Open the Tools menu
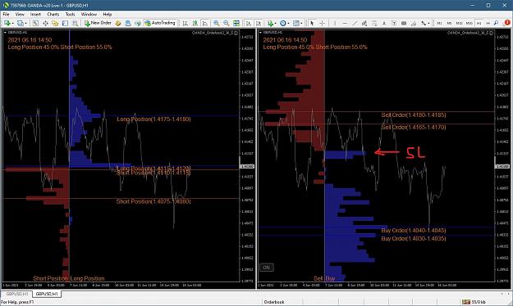Screen dimensions: 513x306 point(70,15)
